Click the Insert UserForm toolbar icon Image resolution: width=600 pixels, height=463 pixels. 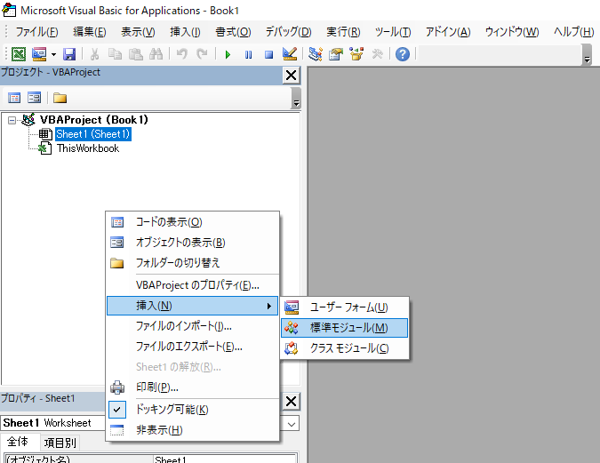tap(39, 54)
